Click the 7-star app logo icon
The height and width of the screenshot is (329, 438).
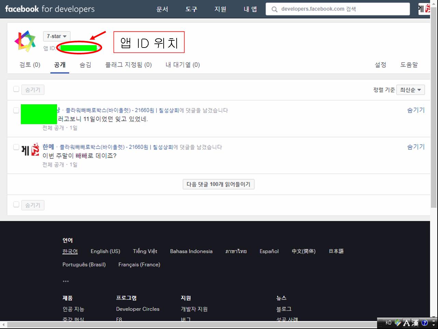pyautogui.click(x=25, y=41)
